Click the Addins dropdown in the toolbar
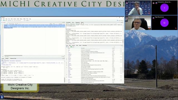Viewport: 178px width, 100px height. tap(28, 21)
